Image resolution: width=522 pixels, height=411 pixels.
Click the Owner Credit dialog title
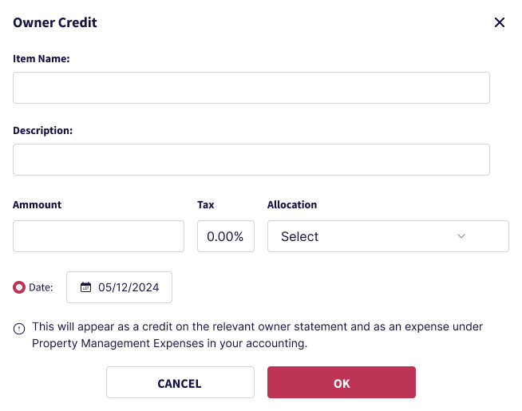[55, 22]
